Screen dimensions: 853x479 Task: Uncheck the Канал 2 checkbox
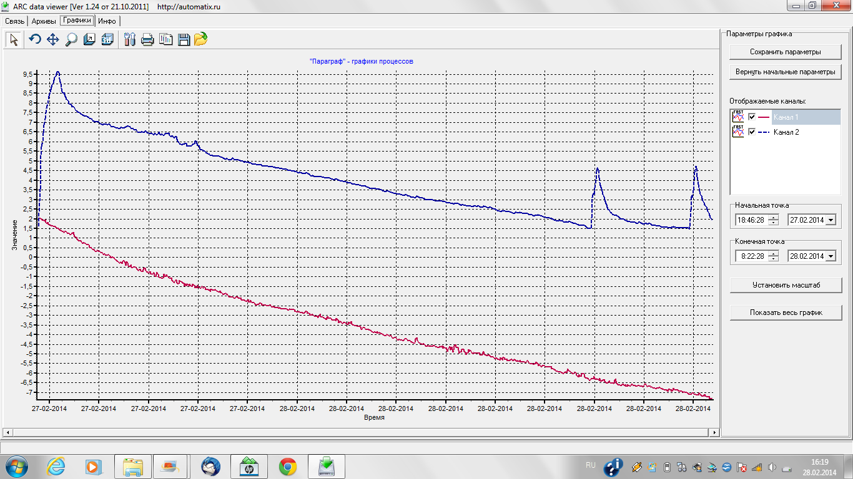coord(752,132)
